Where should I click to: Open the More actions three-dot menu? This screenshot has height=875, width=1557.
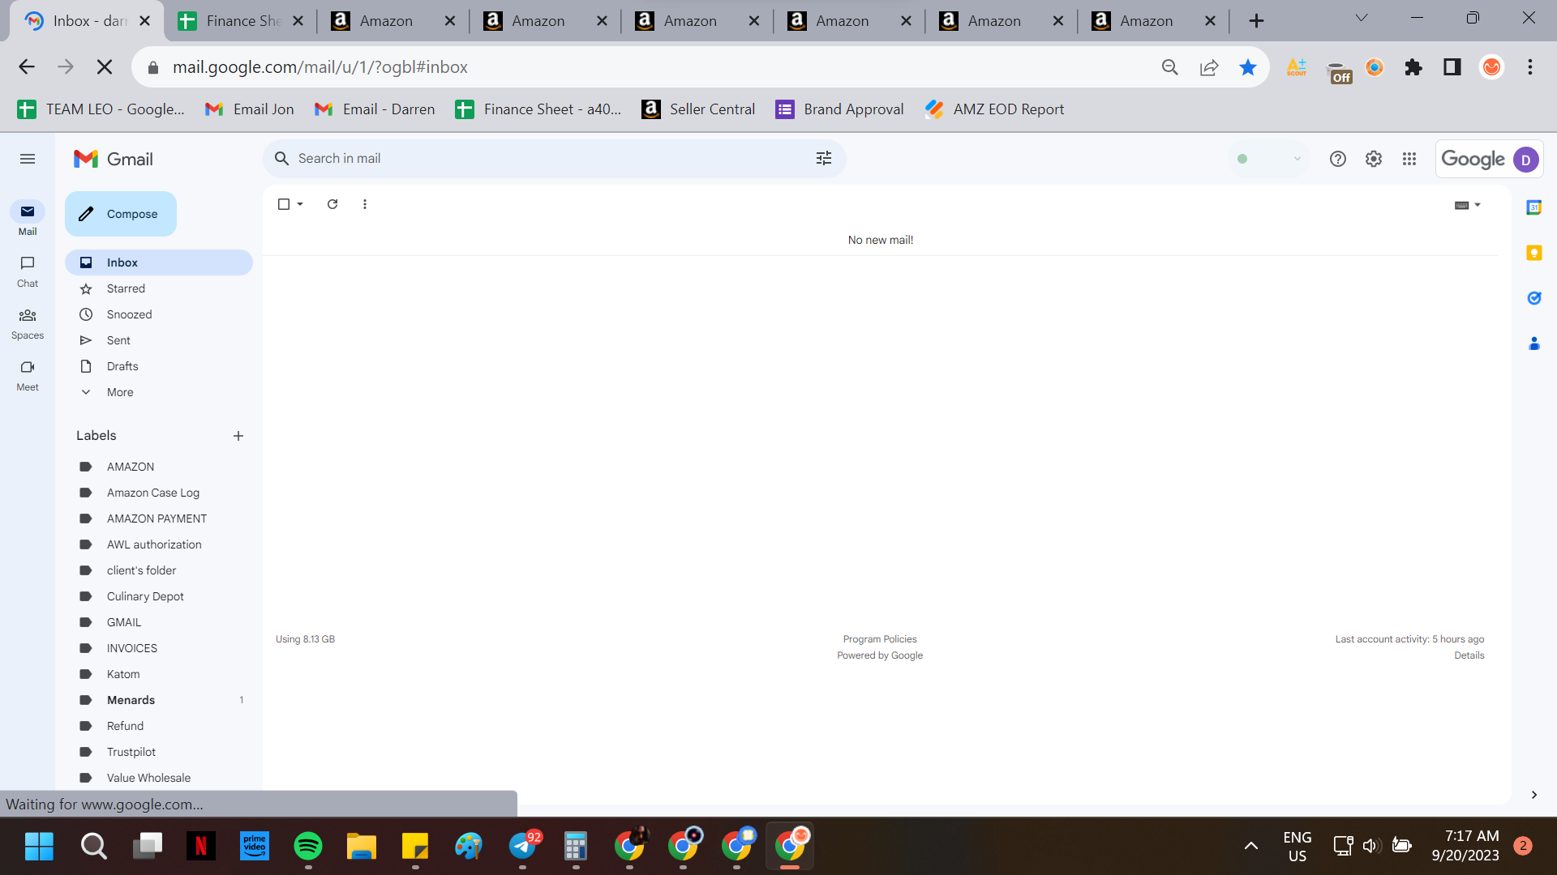click(x=365, y=204)
